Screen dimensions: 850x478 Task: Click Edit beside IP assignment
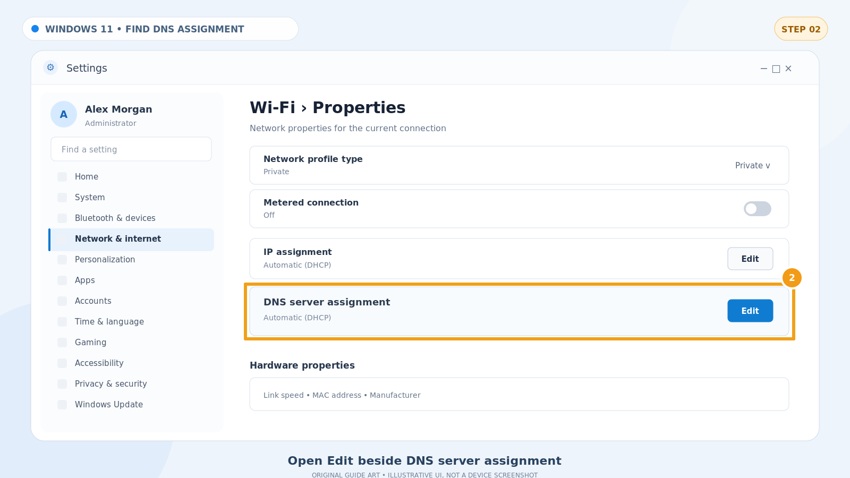pos(750,259)
